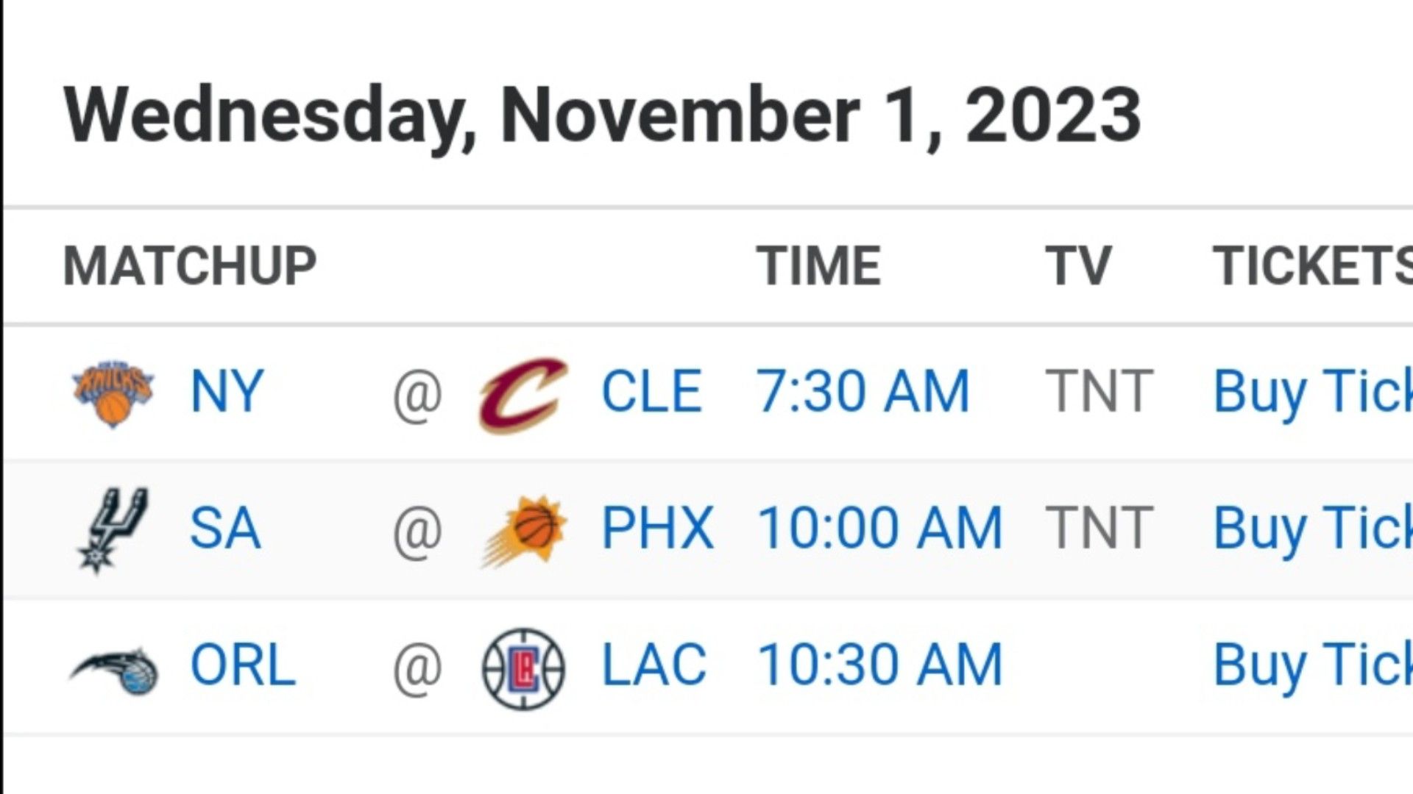Click the MATCHUP column header

[x=190, y=265]
